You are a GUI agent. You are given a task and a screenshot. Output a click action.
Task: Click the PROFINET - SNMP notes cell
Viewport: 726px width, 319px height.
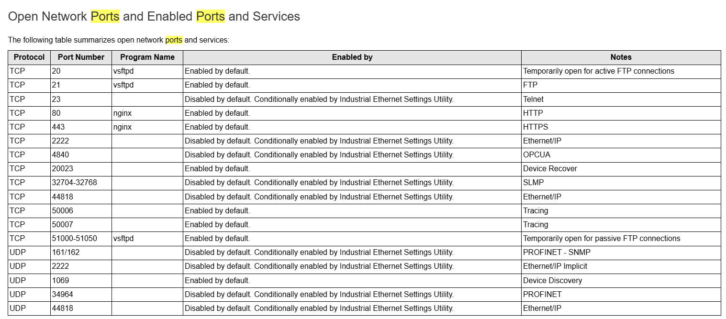553,253
